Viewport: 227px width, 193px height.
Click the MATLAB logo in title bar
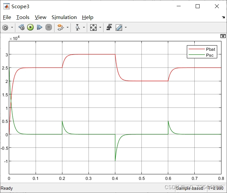tap(7, 7)
